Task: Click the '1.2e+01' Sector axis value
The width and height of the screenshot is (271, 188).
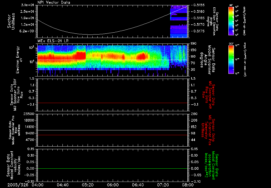Action: tap(27, 25)
